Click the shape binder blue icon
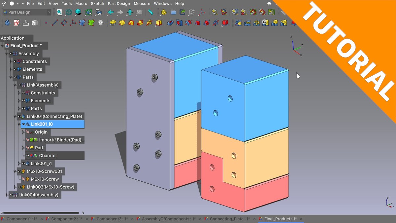The width and height of the screenshot is (396, 223). pos(82,23)
